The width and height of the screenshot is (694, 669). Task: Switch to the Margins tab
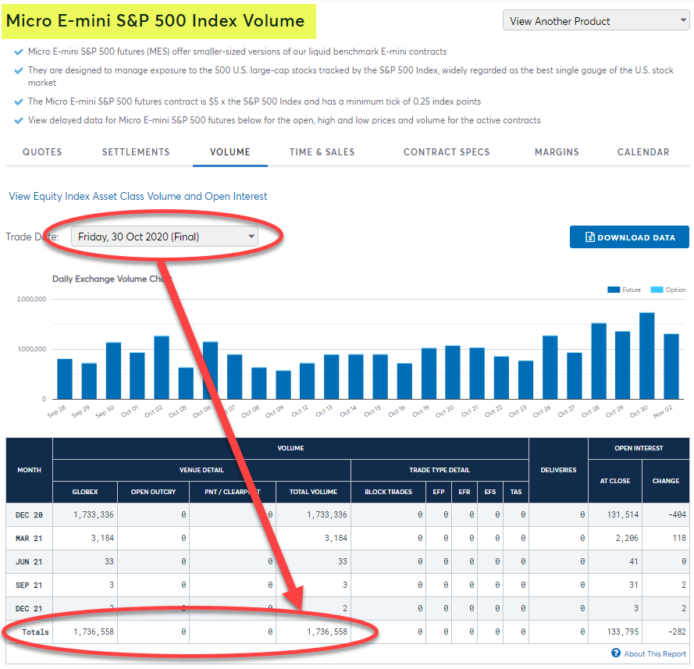(x=557, y=152)
